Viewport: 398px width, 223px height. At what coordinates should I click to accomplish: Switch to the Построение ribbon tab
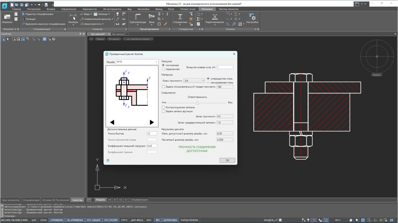pos(34,9)
